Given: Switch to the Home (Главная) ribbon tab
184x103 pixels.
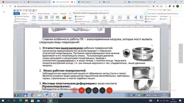Looking at the screenshot, I should click(x=24, y=13).
